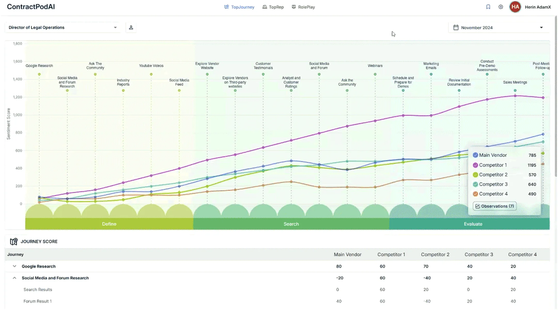Click the Google Research touchpoint marker
This screenshot has width=558, height=310.
tap(39, 74)
